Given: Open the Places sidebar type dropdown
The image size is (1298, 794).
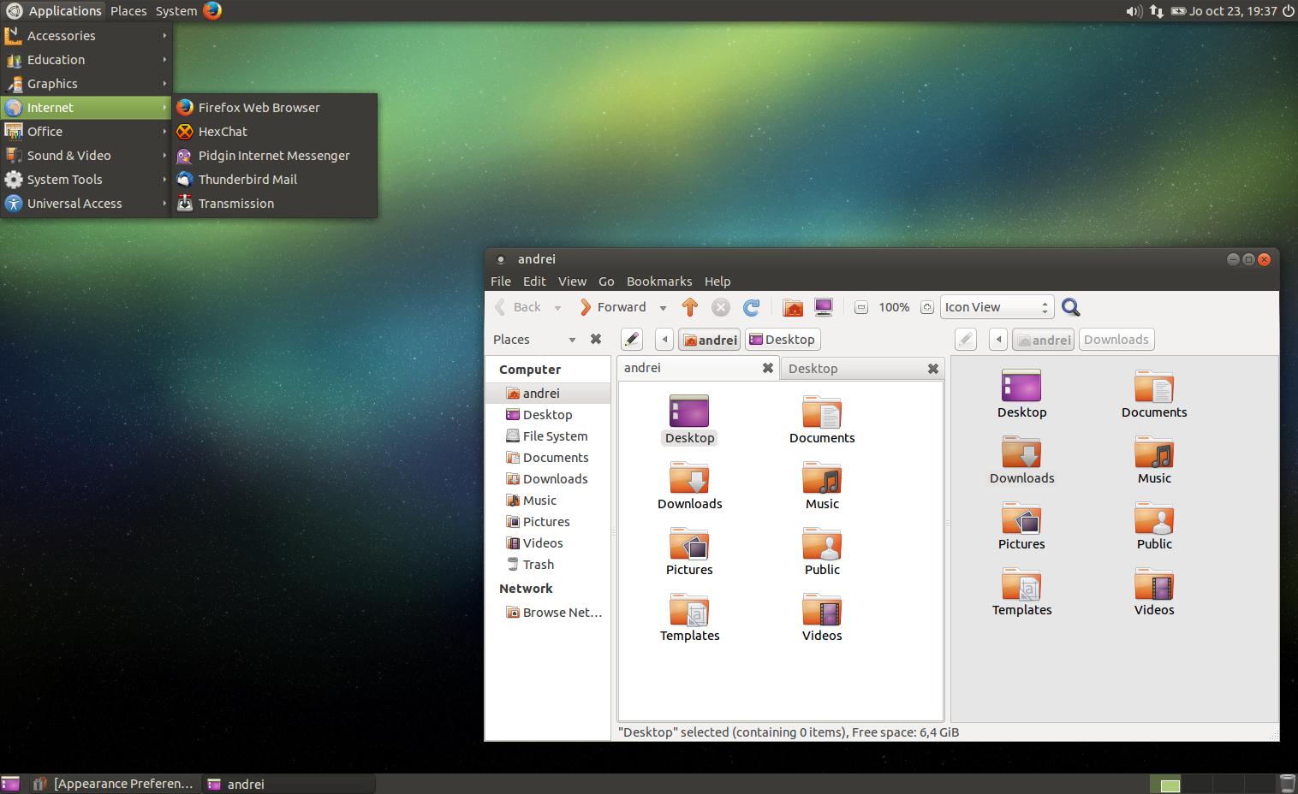Looking at the screenshot, I should 534,340.
